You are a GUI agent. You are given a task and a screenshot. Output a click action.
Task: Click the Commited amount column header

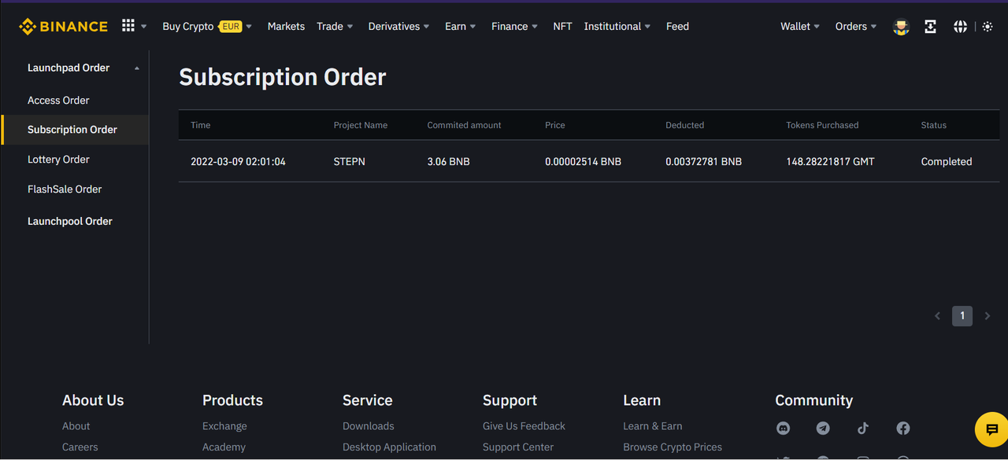(464, 125)
